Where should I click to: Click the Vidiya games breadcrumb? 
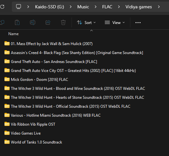click(139, 7)
